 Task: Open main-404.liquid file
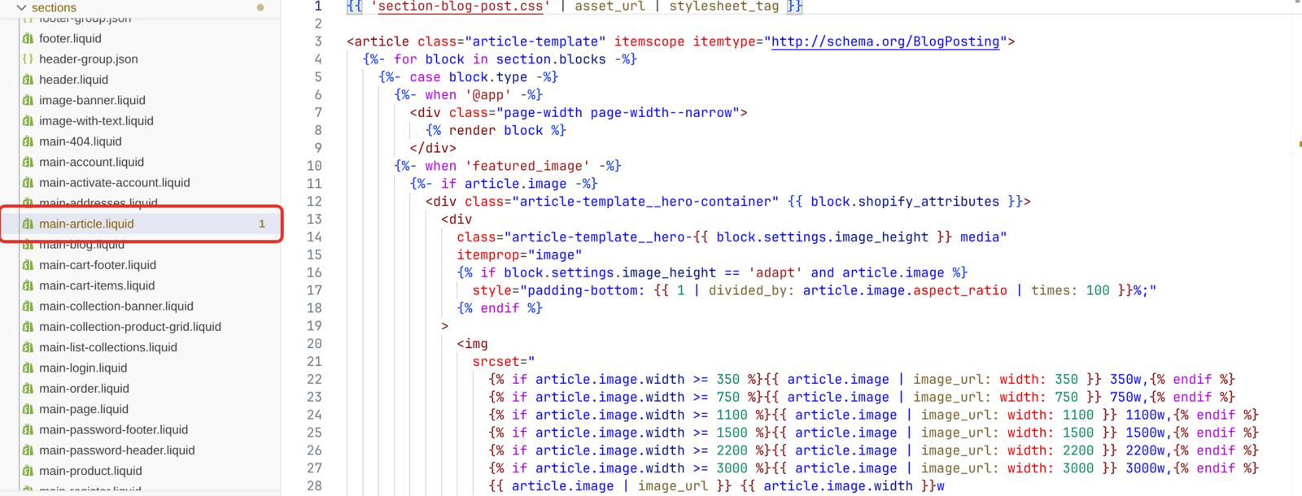point(80,141)
